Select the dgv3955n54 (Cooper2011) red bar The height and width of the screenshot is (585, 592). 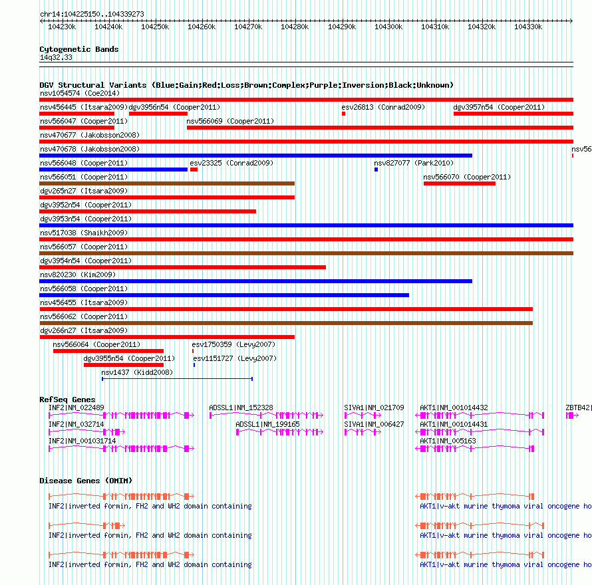(124, 365)
